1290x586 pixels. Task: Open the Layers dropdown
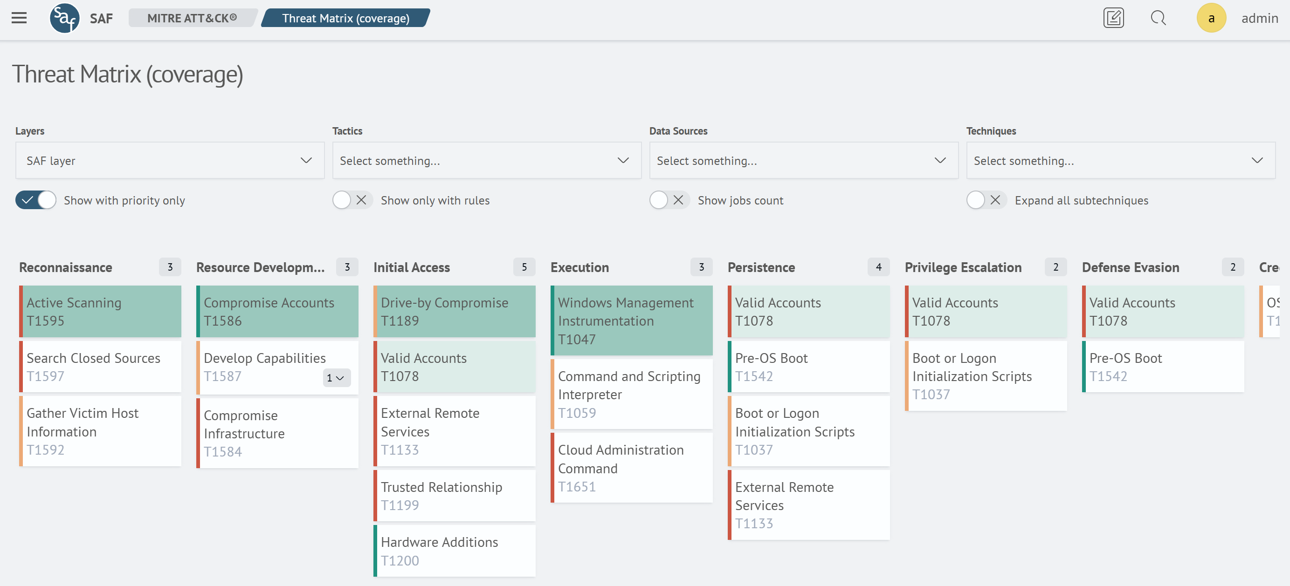click(170, 161)
